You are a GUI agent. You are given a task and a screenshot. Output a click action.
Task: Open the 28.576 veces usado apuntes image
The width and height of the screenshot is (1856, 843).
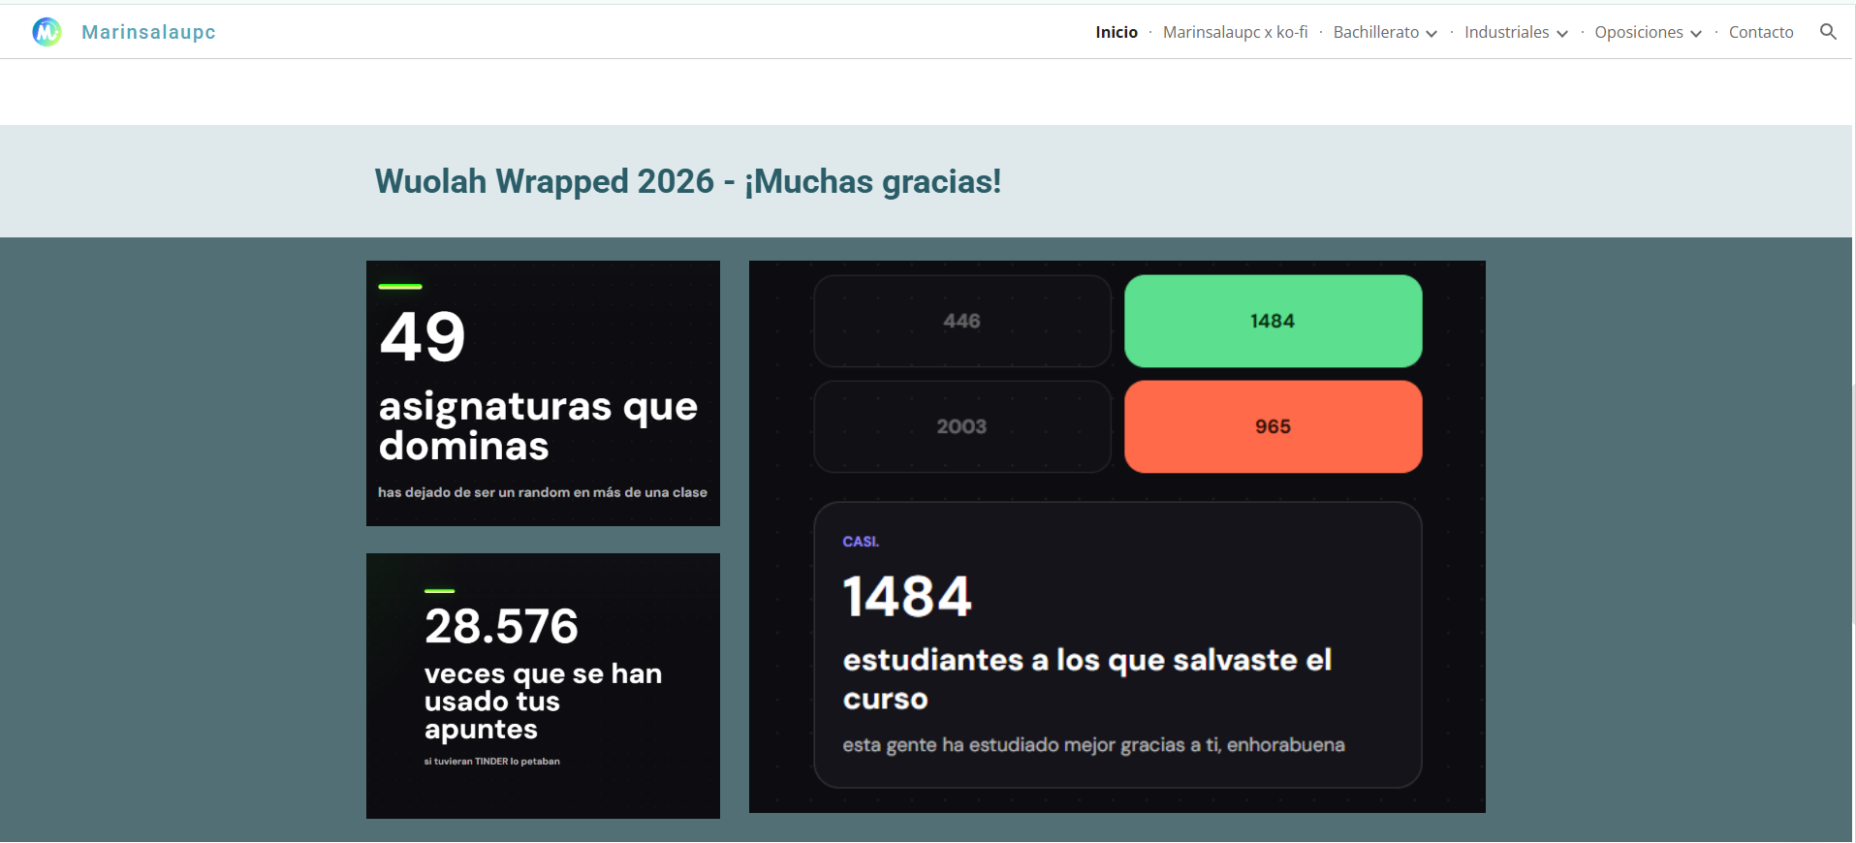point(543,686)
